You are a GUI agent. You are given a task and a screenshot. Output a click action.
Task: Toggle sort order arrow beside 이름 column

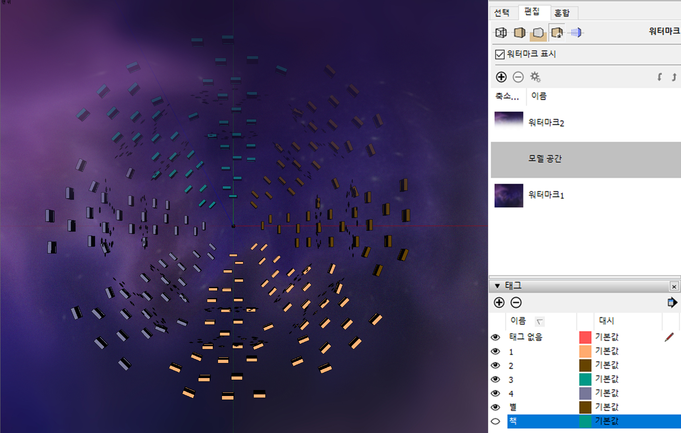click(539, 322)
